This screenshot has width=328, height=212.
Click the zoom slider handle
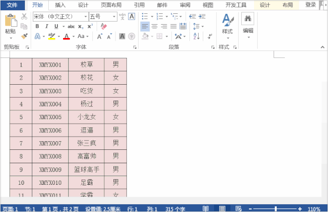click(276, 208)
